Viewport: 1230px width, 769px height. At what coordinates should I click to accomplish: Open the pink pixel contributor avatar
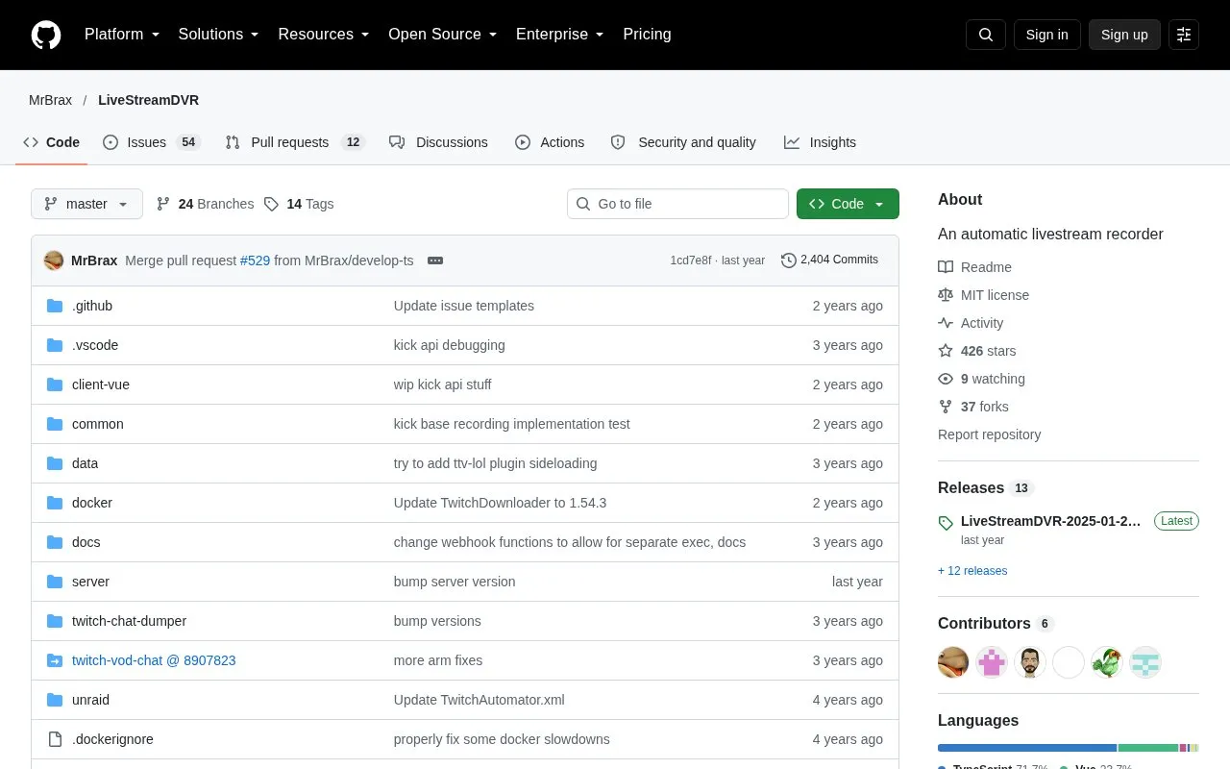pyautogui.click(x=992, y=662)
